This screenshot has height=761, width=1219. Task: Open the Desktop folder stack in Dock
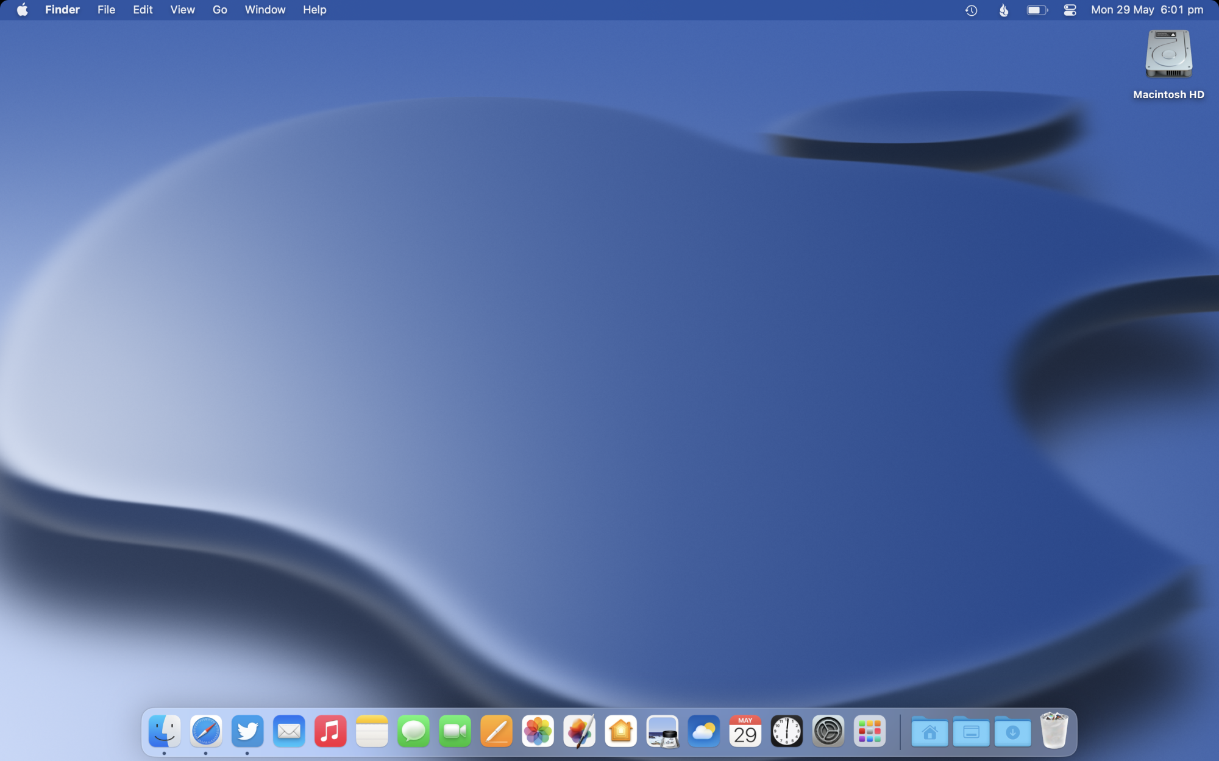pos(971,731)
